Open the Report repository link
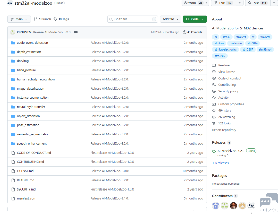The width and height of the screenshot is (280, 214). click(224, 130)
